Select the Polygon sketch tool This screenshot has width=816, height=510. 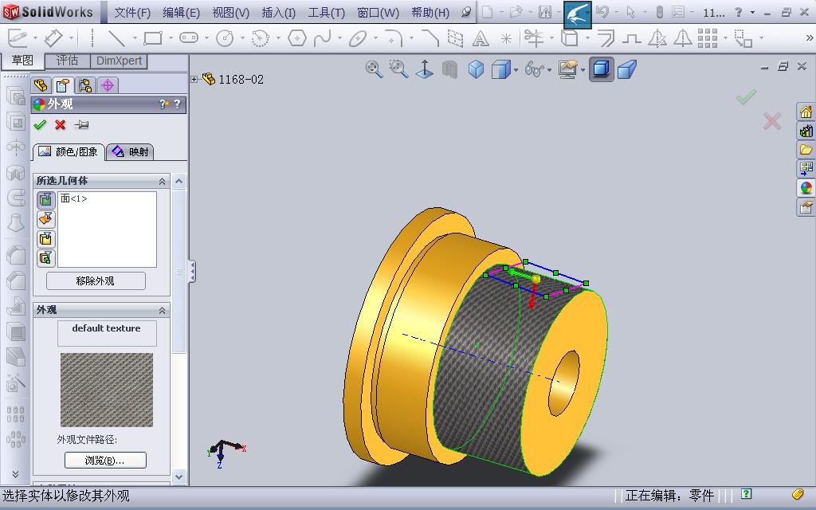coord(296,38)
